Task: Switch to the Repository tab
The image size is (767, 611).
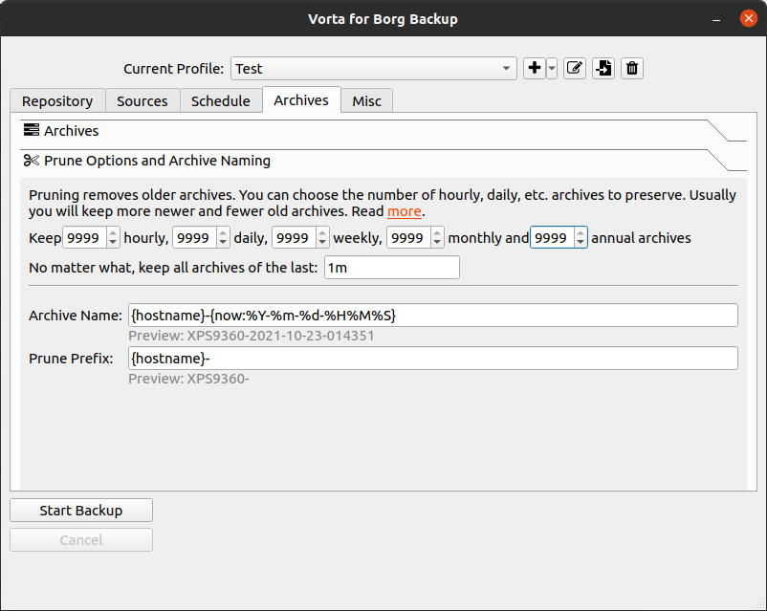Action: pos(56,100)
